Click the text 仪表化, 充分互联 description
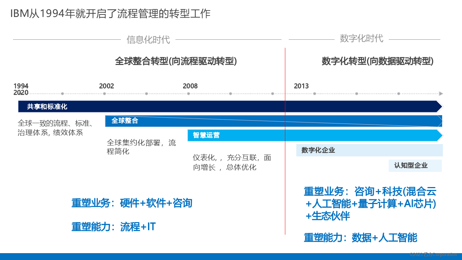Screen dimensions: 462x260 click(x=232, y=162)
